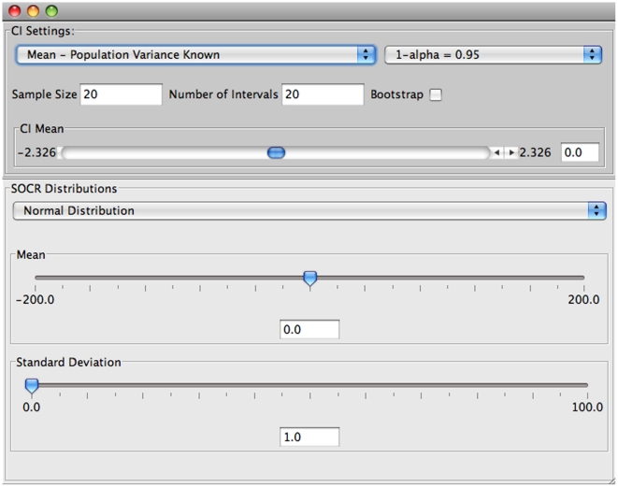Click the -2.326 label of CI Mean slider
The height and width of the screenshot is (487, 618).
click(36, 152)
